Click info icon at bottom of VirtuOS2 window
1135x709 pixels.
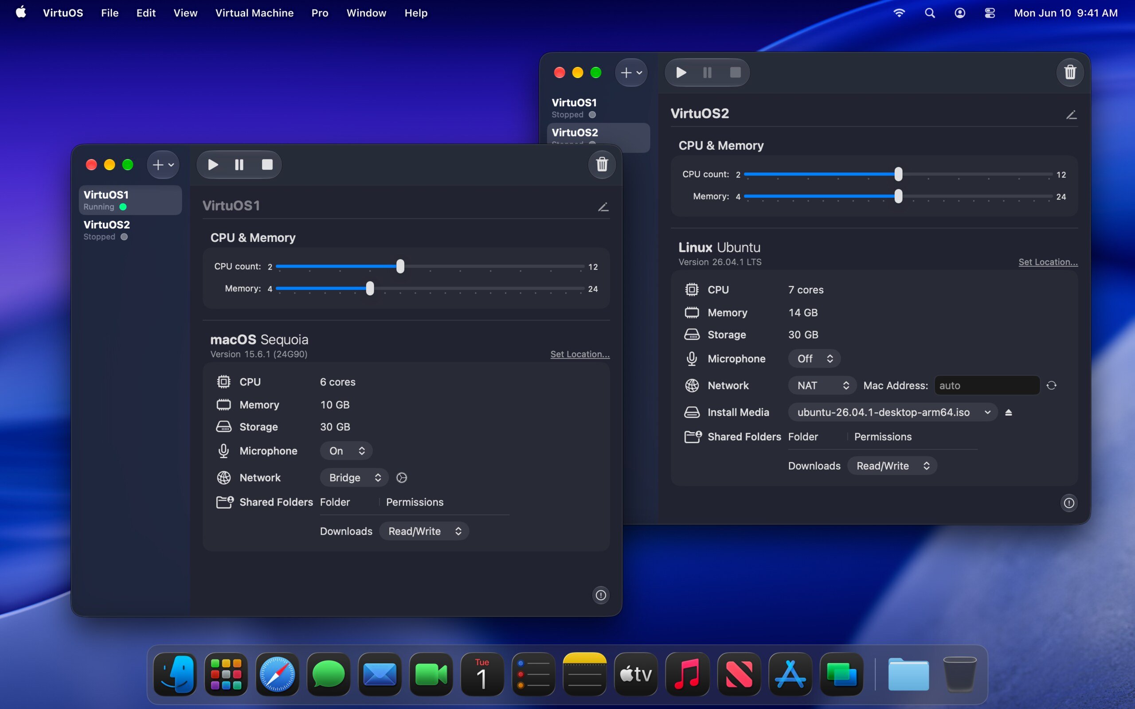click(1069, 503)
